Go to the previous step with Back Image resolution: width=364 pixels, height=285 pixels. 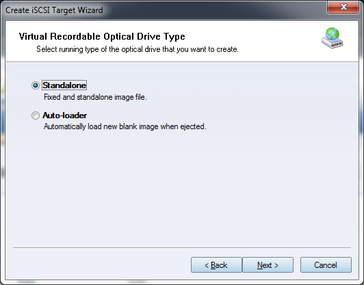tap(216, 264)
